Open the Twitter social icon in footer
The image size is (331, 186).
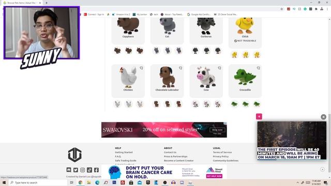coord(76,170)
